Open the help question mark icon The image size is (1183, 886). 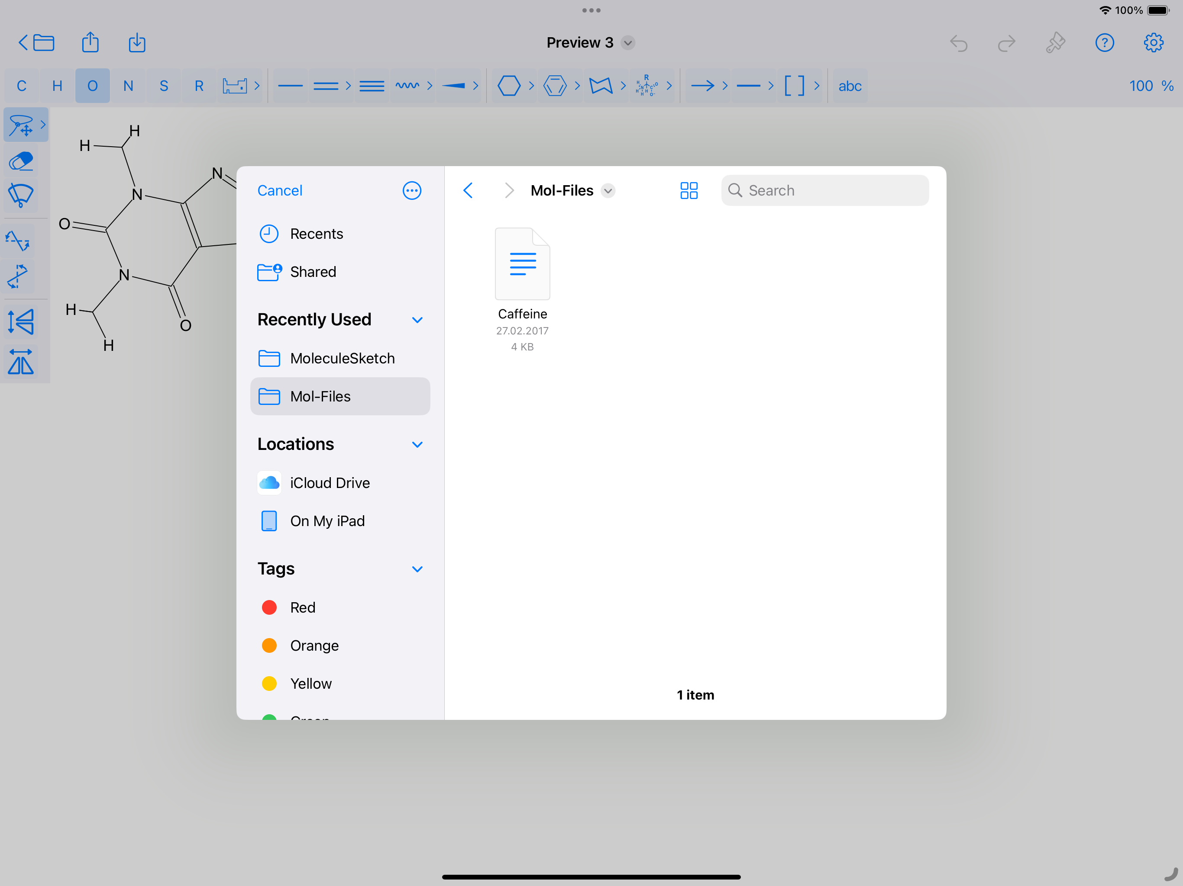pyautogui.click(x=1104, y=43)
